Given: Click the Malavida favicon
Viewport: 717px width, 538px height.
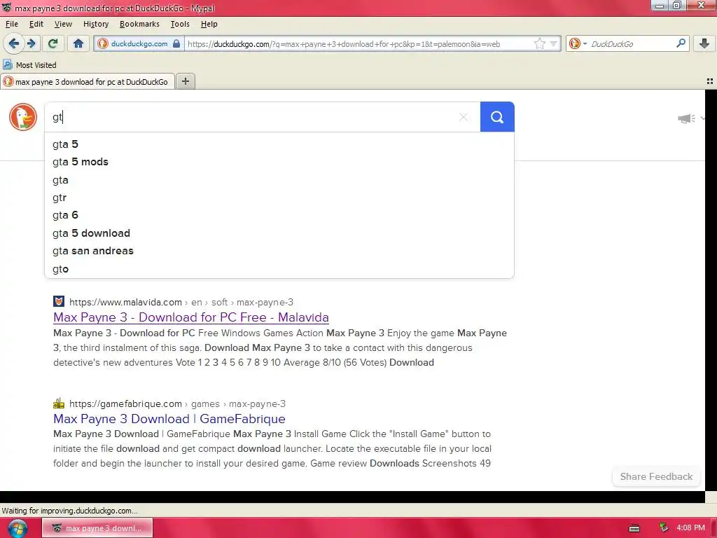Looking at the screenshot, I should pyautogui.click(x=59, y=301).
